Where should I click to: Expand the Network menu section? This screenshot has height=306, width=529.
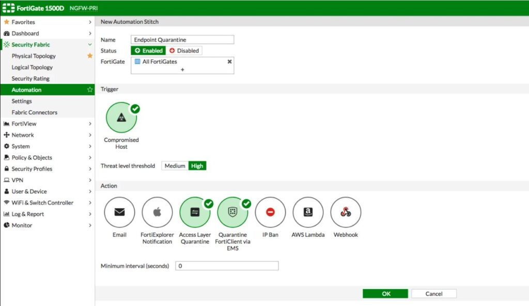pos(23,135)
